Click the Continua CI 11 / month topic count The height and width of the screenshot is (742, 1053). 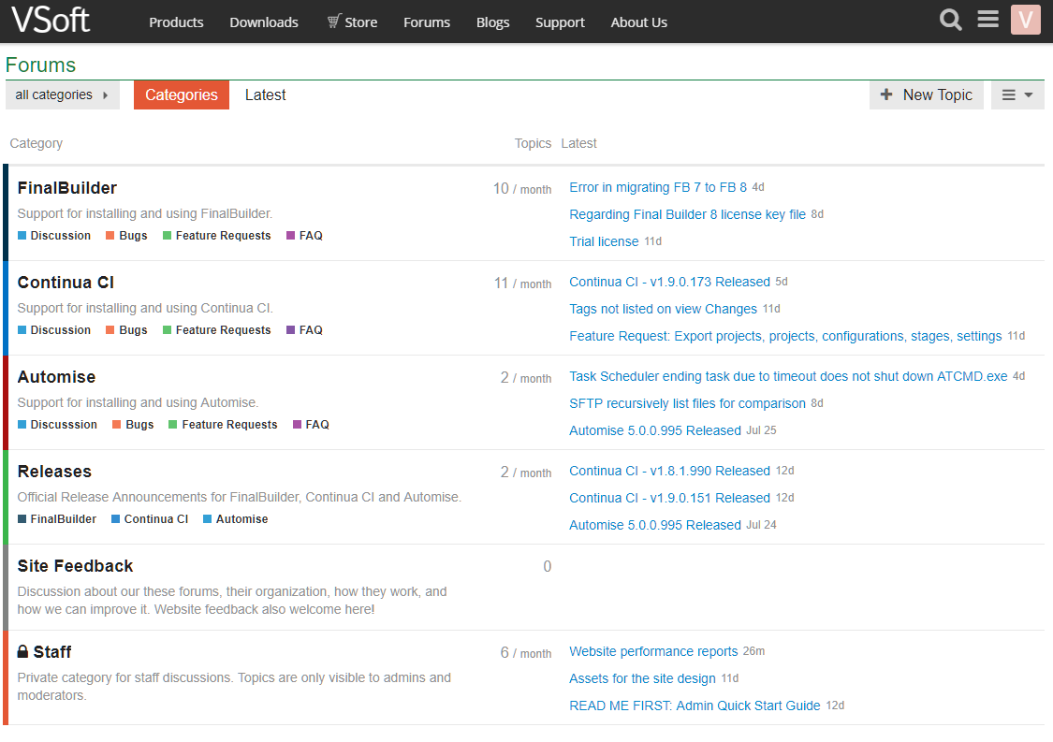[x=522, y=284]
